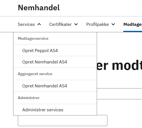The width and height of the screenshot is (142, 128).
Task: Open the Services menu label
Action: [x=26, y=24]
